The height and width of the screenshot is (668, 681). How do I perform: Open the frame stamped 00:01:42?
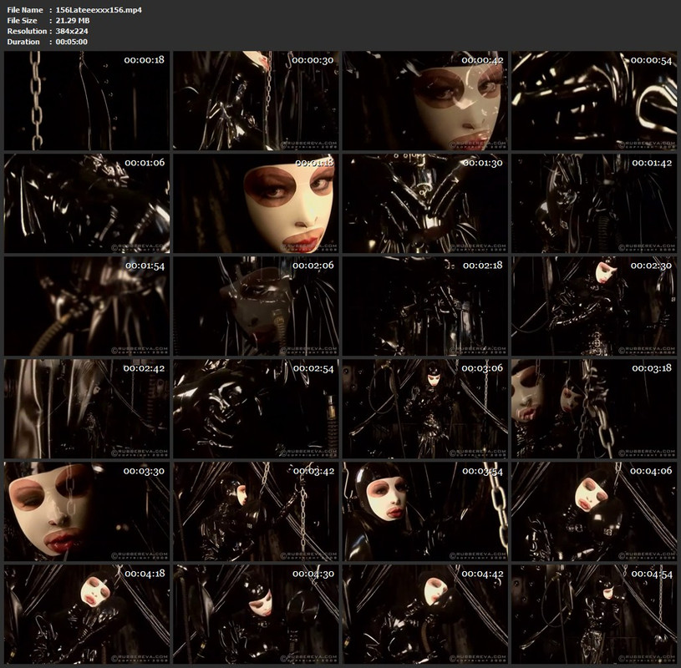point(594,204)
